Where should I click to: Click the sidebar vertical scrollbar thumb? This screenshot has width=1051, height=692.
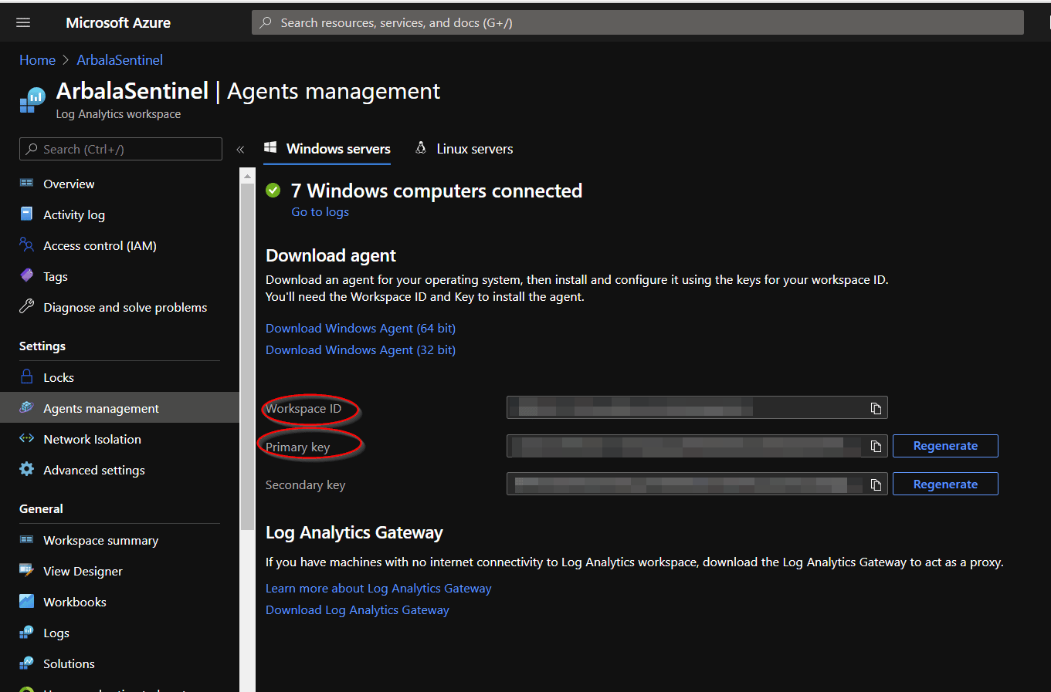(x=247, y=356)
